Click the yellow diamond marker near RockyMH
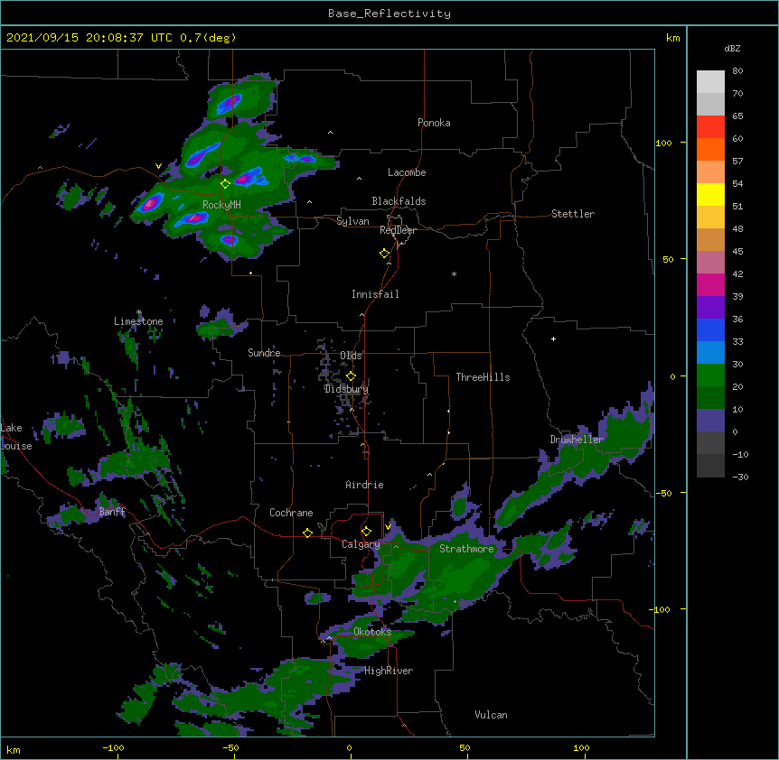Viewport: 779px width, 760px height. click(x=225, y=183)
